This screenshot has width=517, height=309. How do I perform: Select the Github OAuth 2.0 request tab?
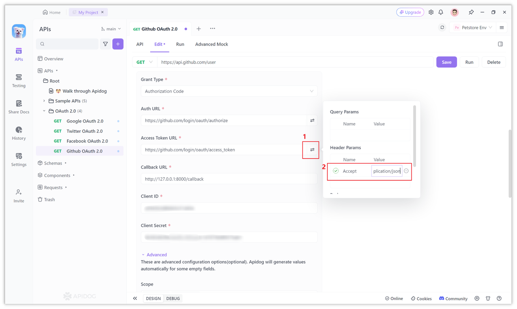click(160, 29)
